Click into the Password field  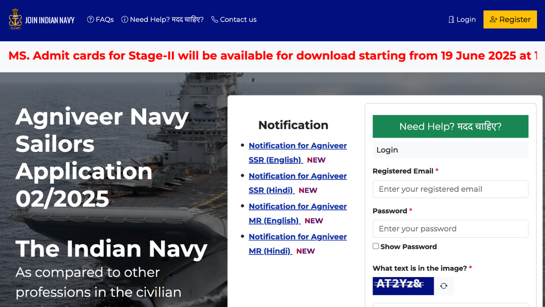450,229
